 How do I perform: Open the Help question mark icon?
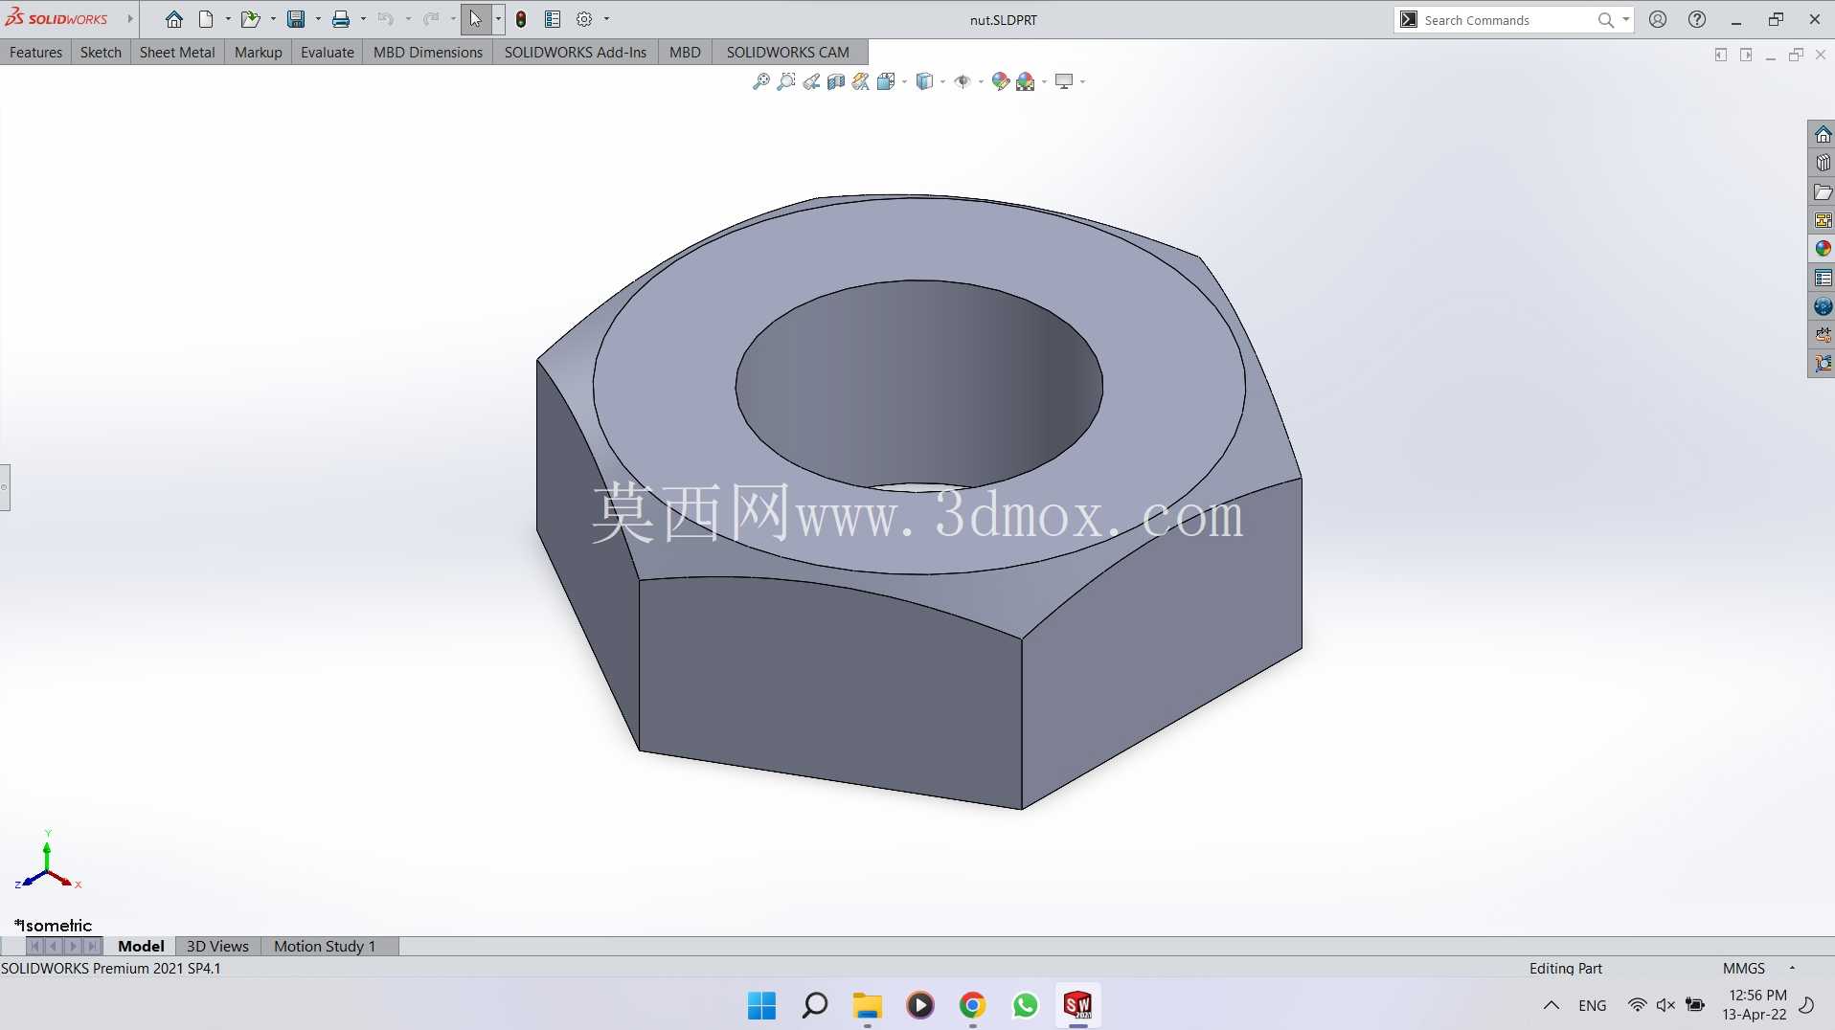[1697, 19]
